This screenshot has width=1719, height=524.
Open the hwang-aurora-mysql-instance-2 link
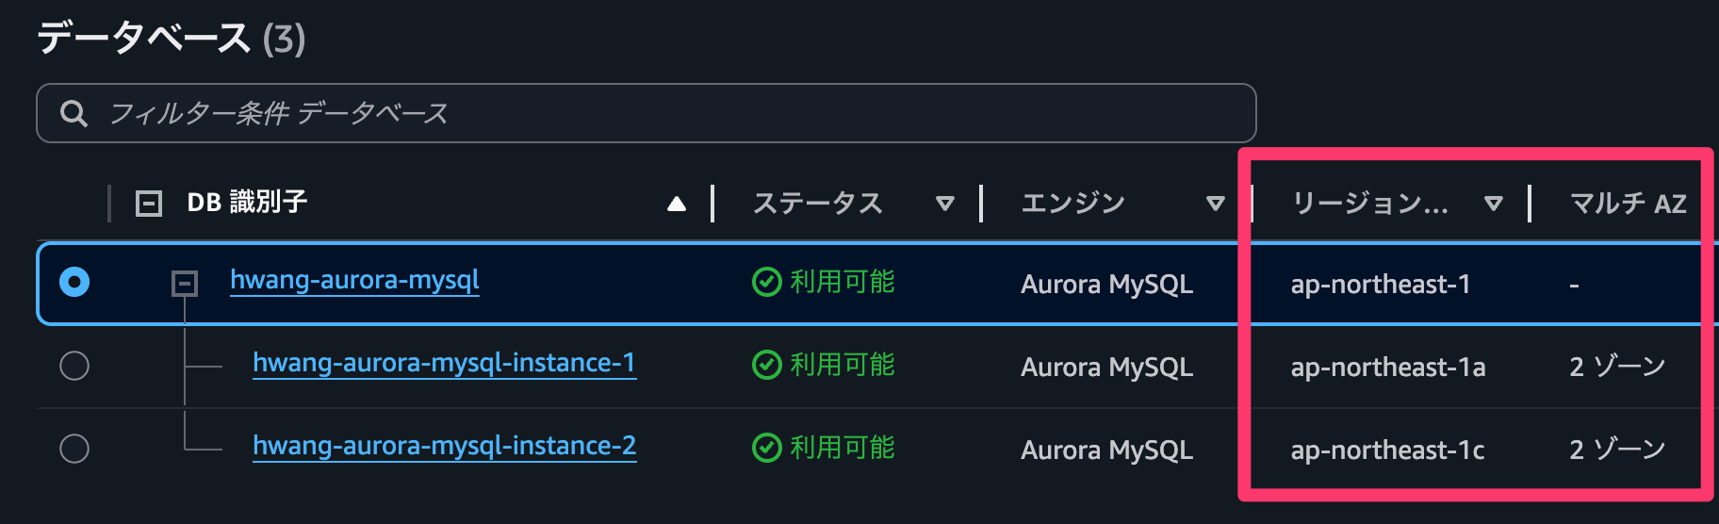[444, 446]
